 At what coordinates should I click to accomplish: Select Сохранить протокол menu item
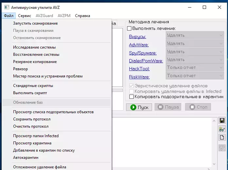click(x=57, y=119)
